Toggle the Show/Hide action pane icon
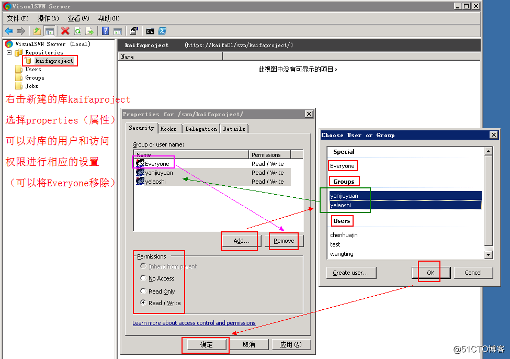The image size is (510, 359). tap(117, 31)
